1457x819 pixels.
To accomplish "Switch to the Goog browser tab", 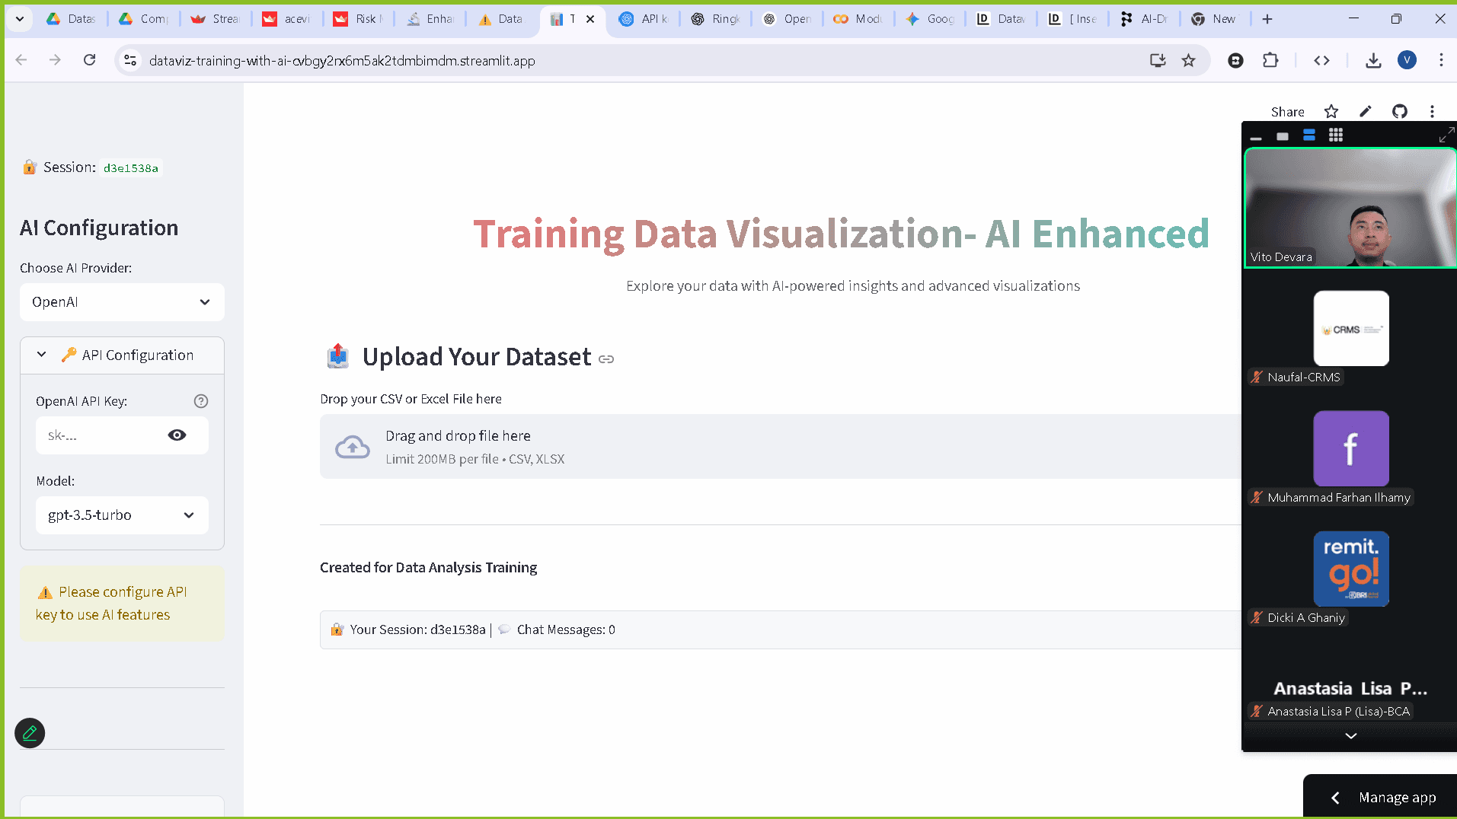I will tap(930, 19).
